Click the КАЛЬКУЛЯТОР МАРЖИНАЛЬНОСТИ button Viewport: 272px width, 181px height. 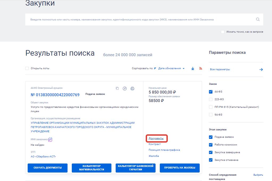pos(91,168)
